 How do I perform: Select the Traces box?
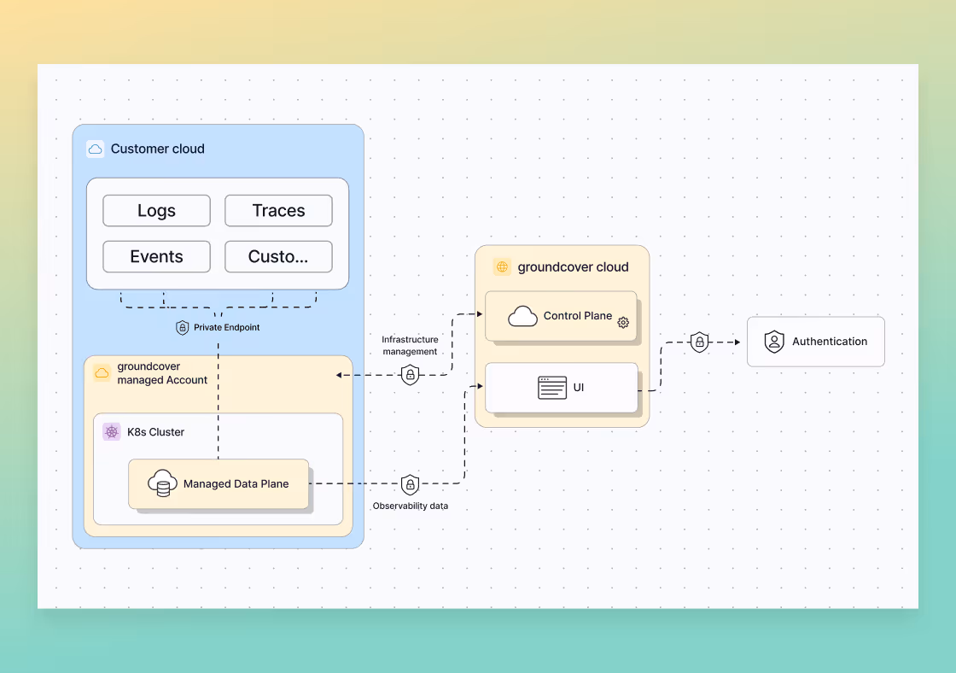tap(278, 210)
